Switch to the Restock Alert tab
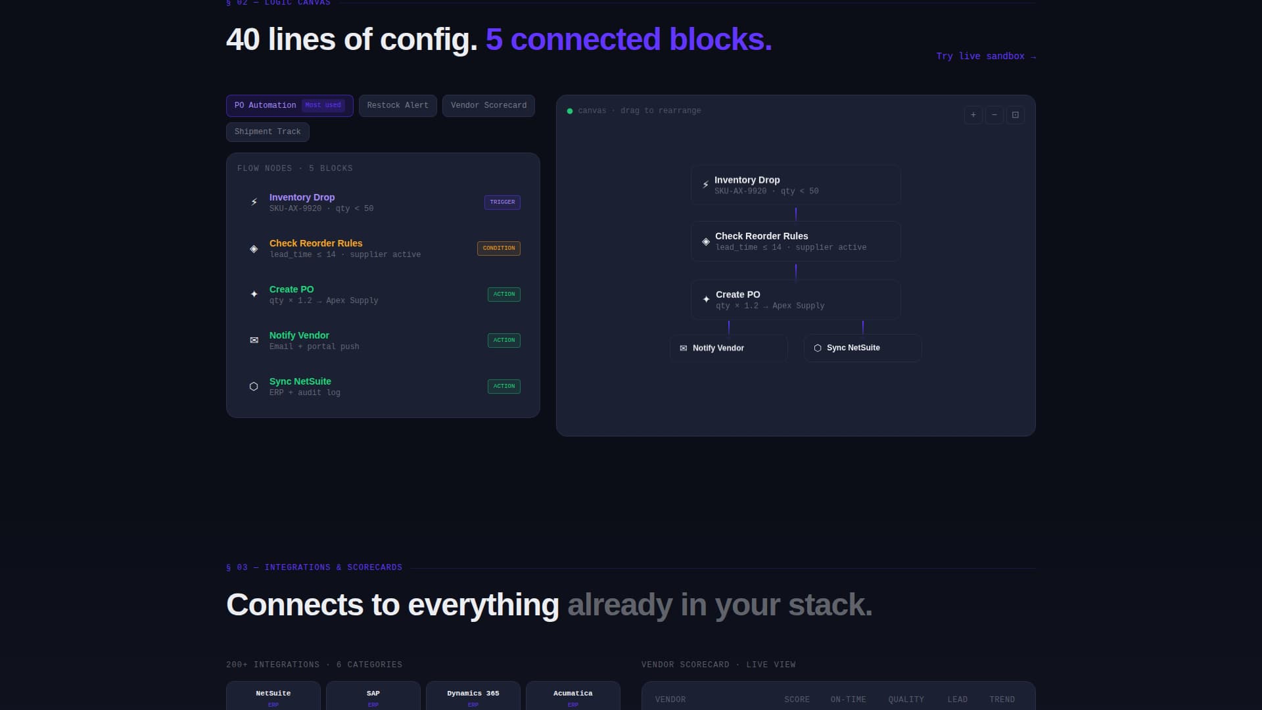This screenshot has width=1262, height=710. (398, 106)
